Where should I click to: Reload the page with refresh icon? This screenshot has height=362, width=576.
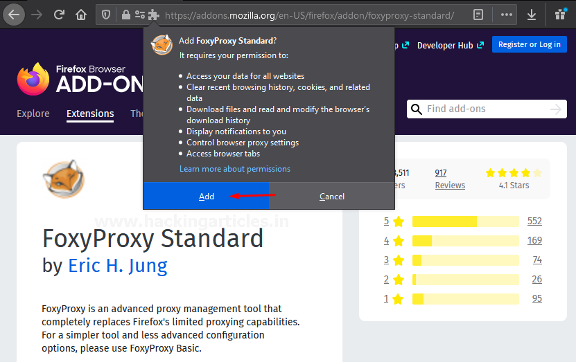tap(59, 15)
